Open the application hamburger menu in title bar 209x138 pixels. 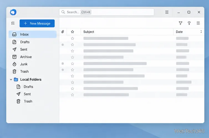click(167, 12)
